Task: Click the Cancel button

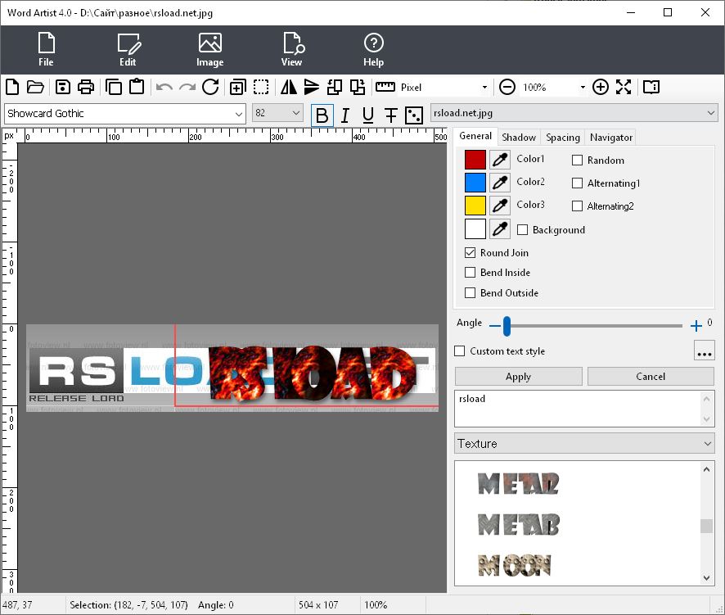Action: pos(651,377)
